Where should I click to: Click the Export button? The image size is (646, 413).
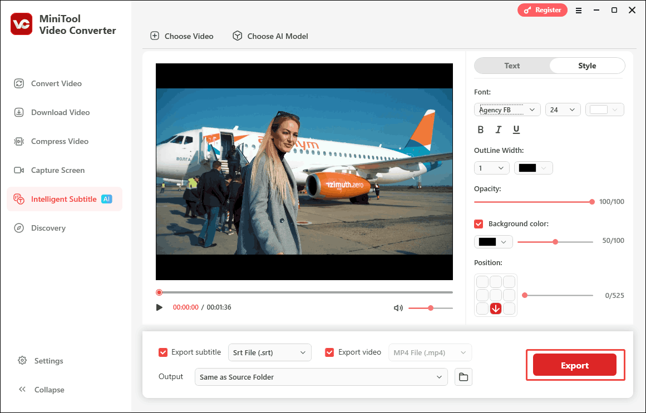point(575,365)
